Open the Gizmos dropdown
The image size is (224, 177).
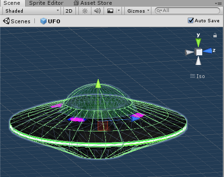138,11
